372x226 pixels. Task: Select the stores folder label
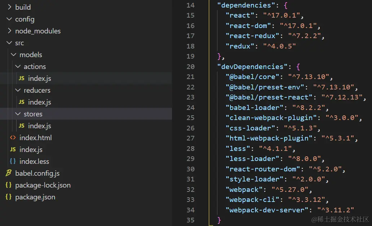33,114
